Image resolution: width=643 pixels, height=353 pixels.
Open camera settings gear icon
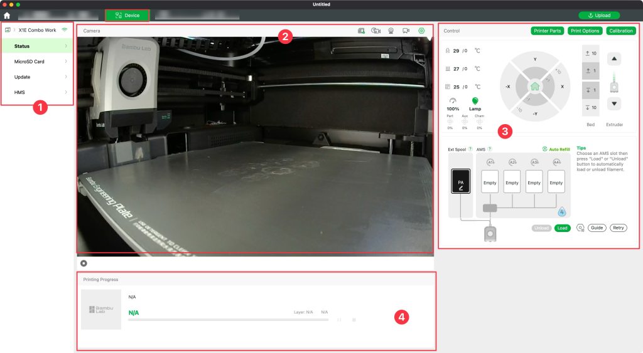pyautogui.click(x=421, y=30)
